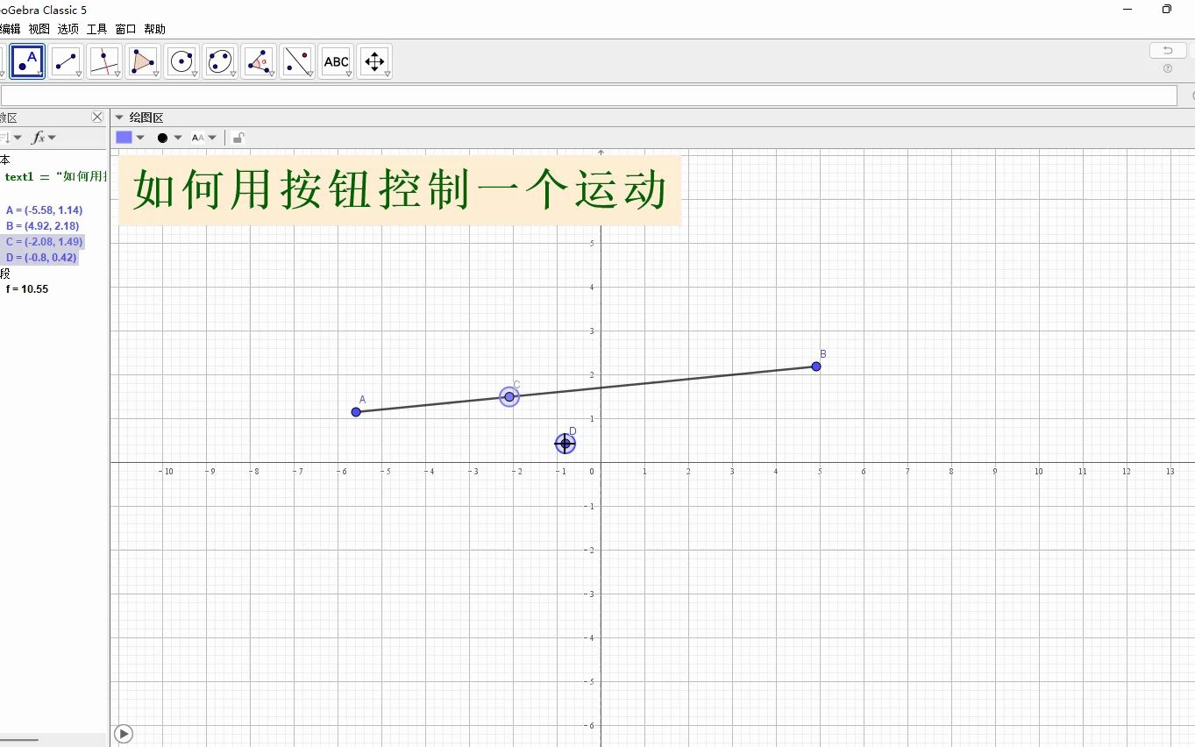Click point C on the segment
This screenshot has height=747, width=1195.
pos(509,397)
